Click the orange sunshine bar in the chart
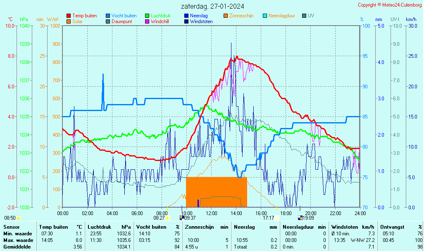424x251 pixels. (x=216, y=192)
